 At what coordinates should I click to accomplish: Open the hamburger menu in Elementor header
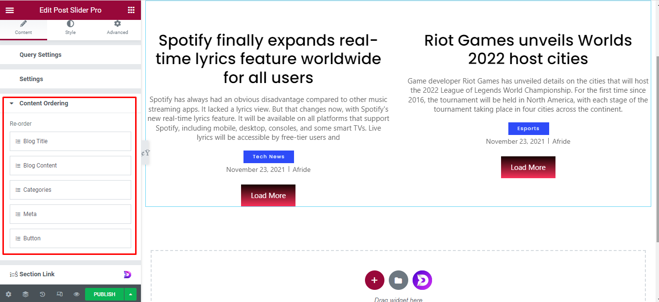[10, 10]
